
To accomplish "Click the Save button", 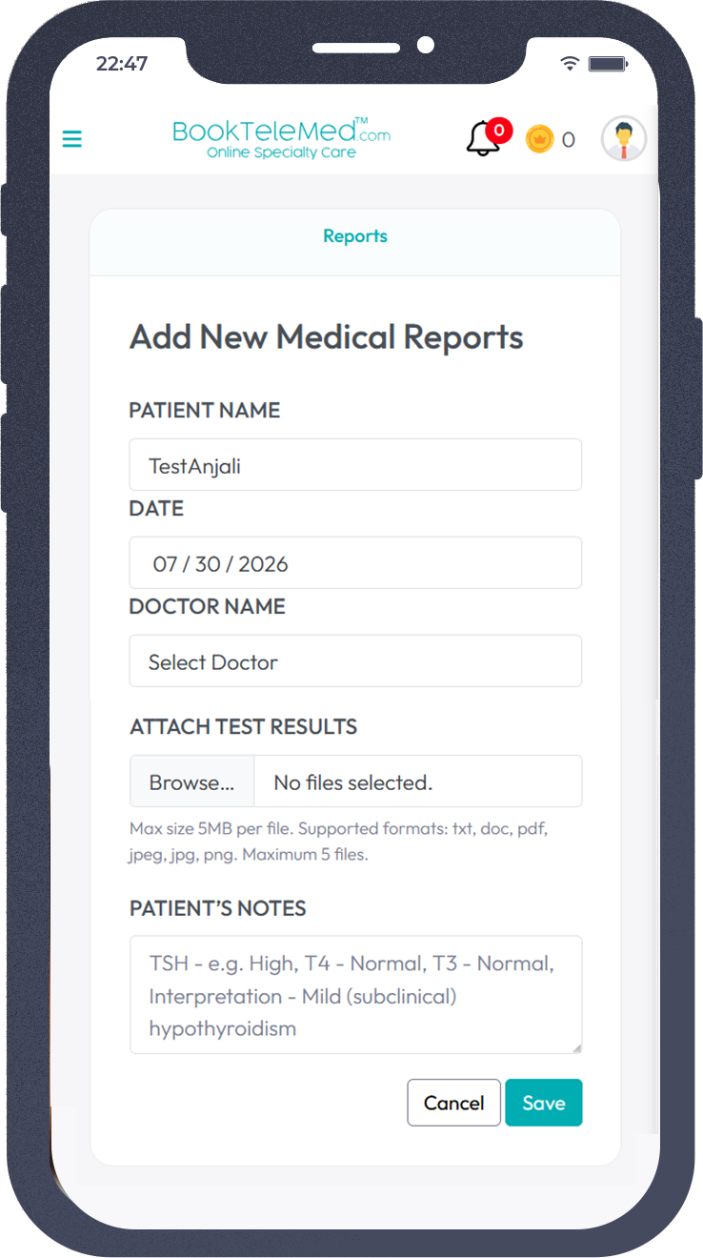I will 544,1103.
